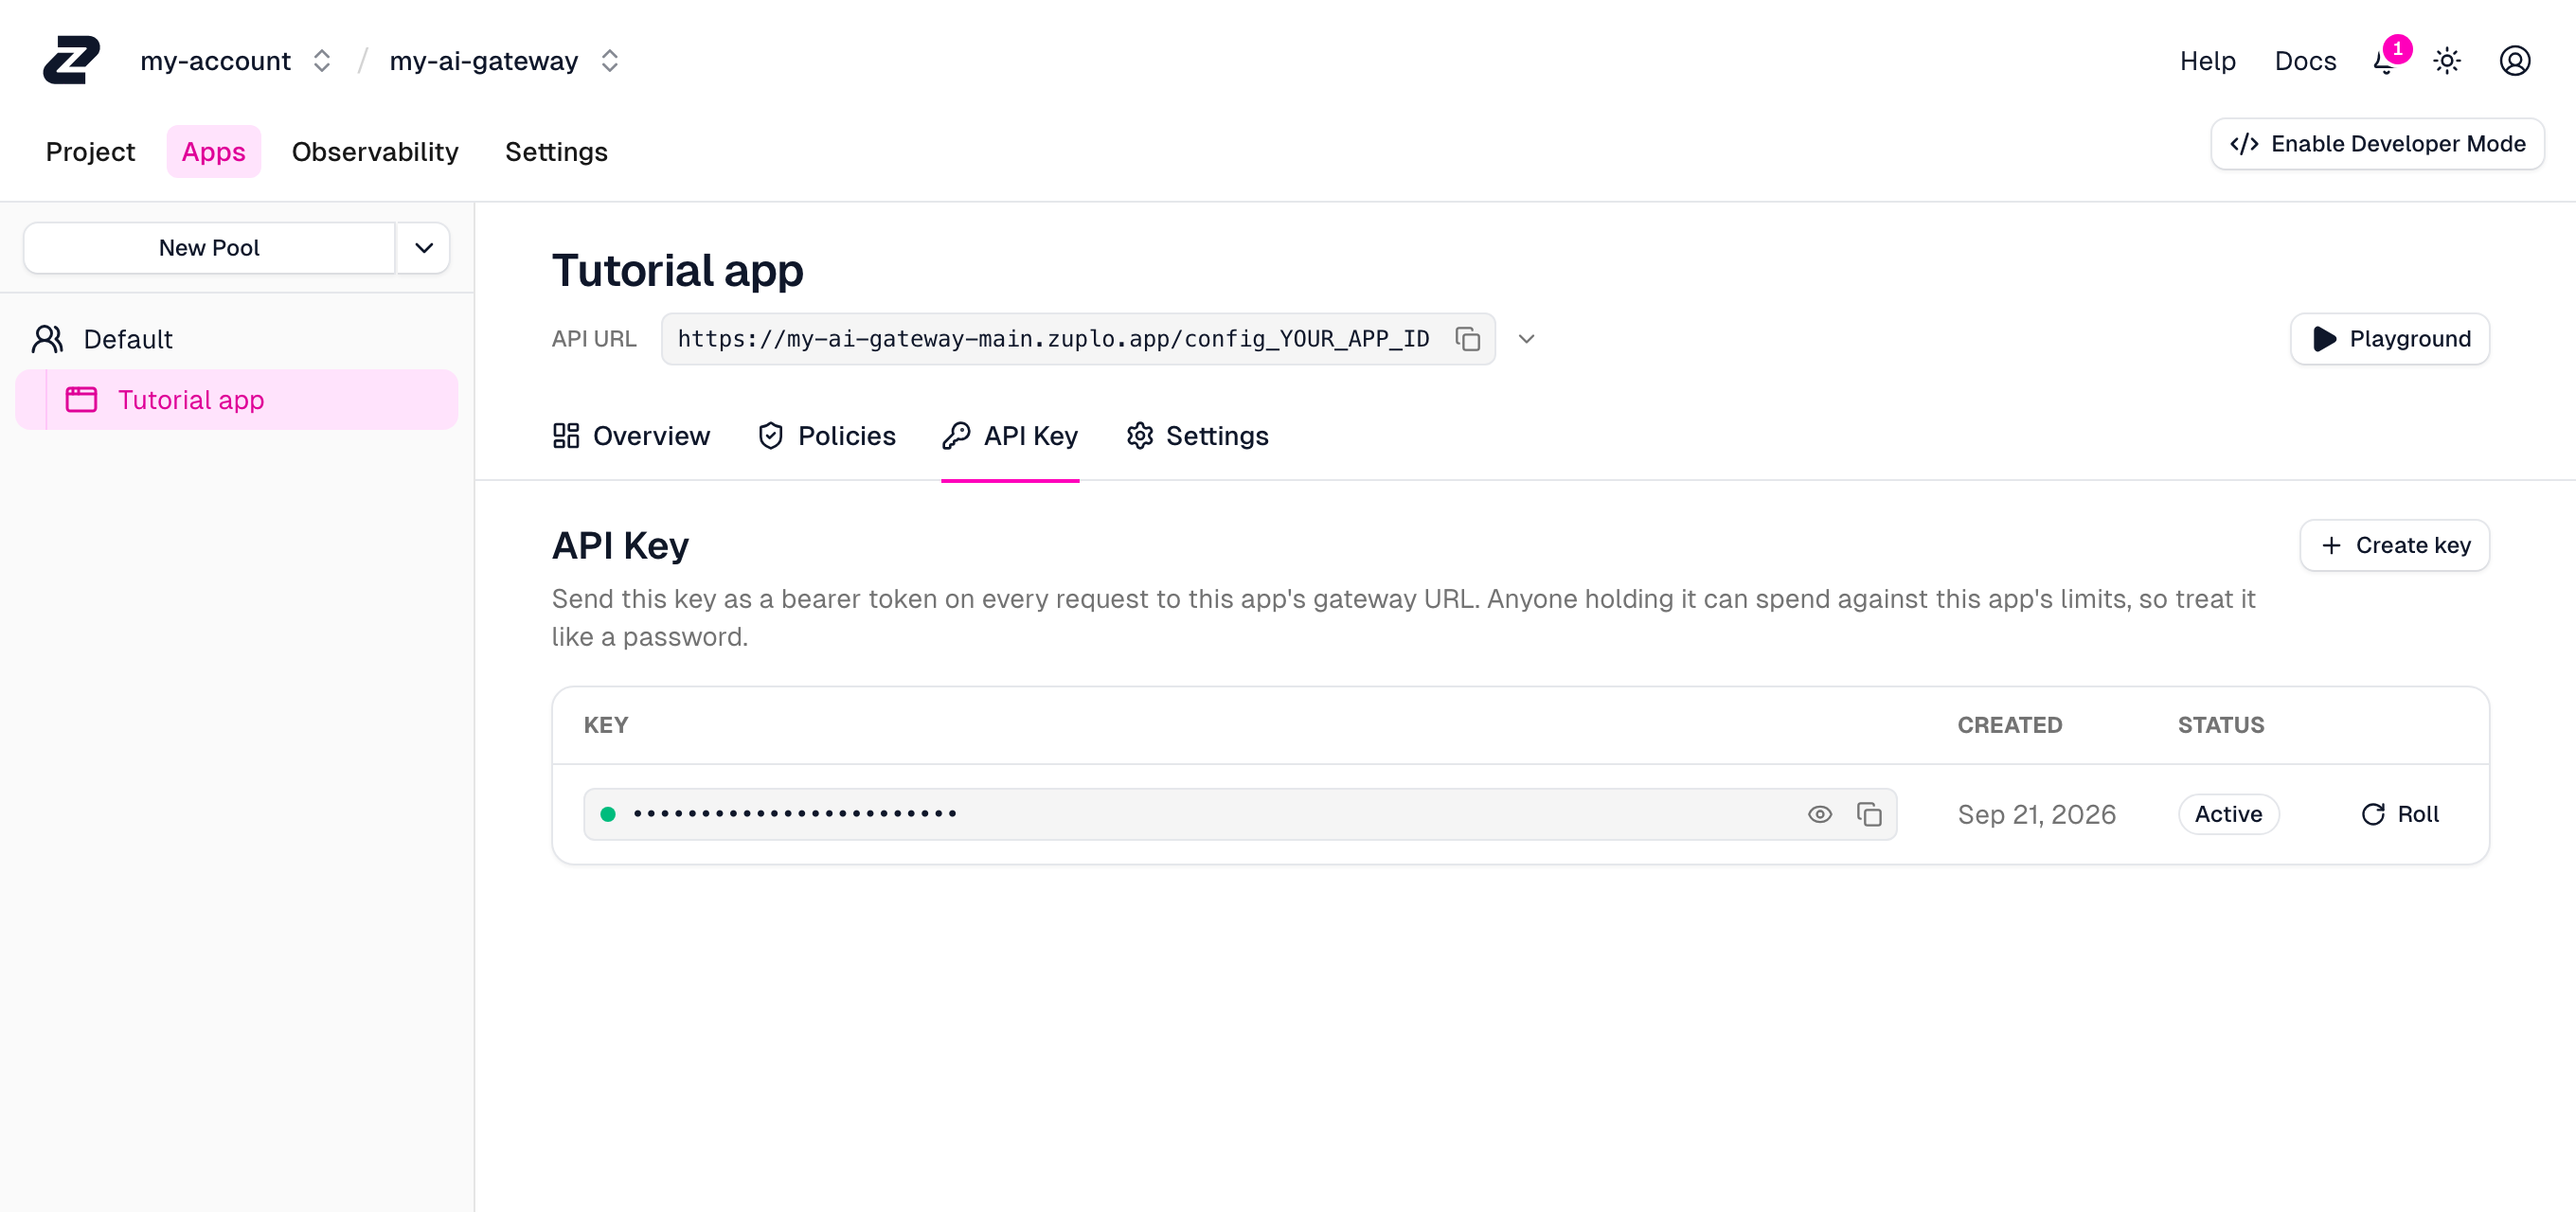Screen dimensions: 2576x1212
Task: Click the Zuplo logo icon
Action: (x=71, y=60)
